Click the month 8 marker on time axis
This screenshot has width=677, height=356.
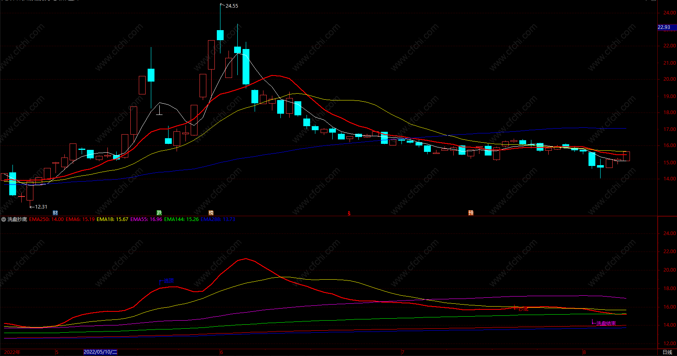click(x=584, y=352)
